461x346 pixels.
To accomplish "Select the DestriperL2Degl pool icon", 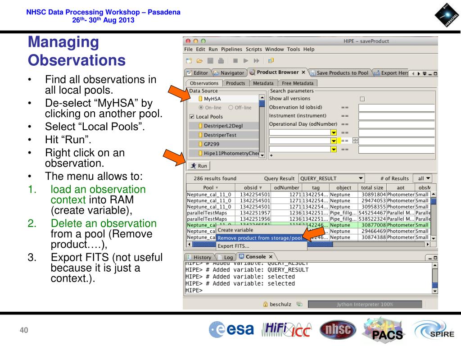I will pyautogui.click(x=200, y=126).
